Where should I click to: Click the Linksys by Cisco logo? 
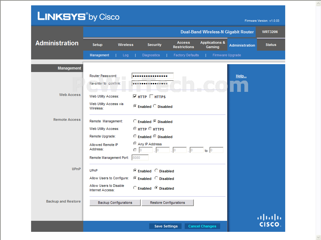pos(79,16)
